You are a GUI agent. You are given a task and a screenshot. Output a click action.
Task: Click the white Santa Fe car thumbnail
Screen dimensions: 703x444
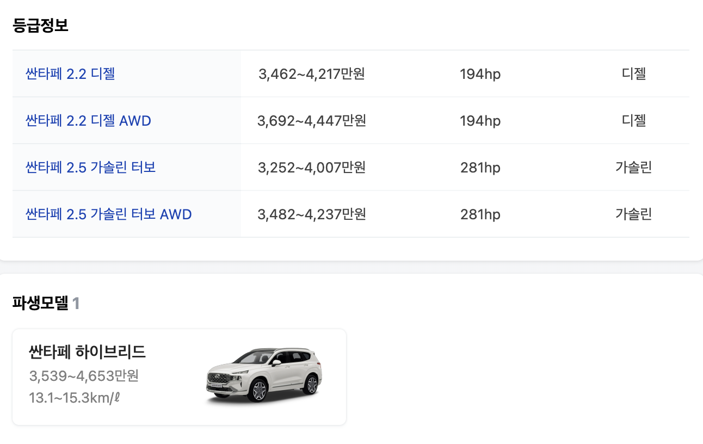click(264, 376)
